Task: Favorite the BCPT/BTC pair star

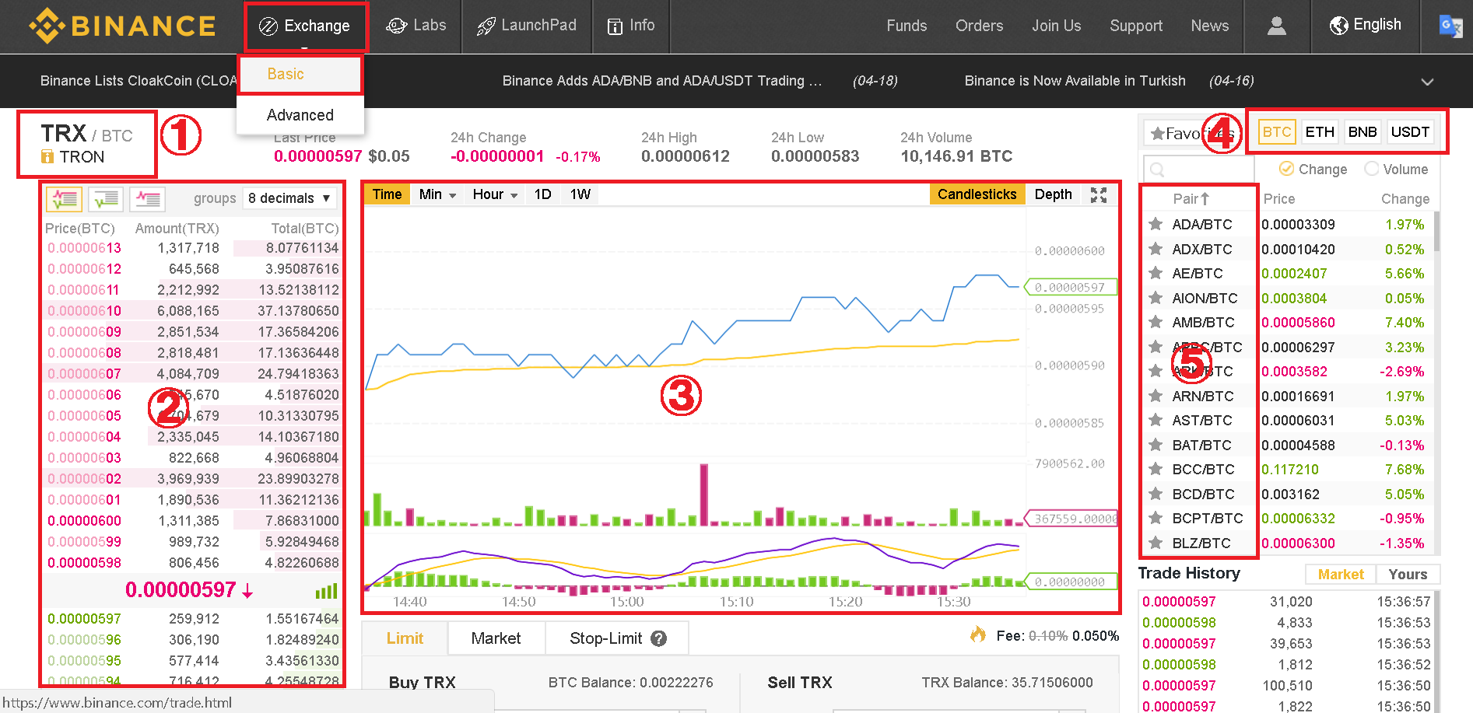Action: (1156, 518)
